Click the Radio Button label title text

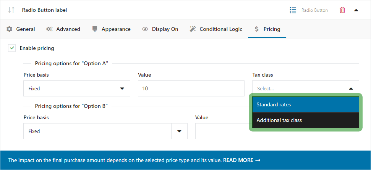pos(44,10)
